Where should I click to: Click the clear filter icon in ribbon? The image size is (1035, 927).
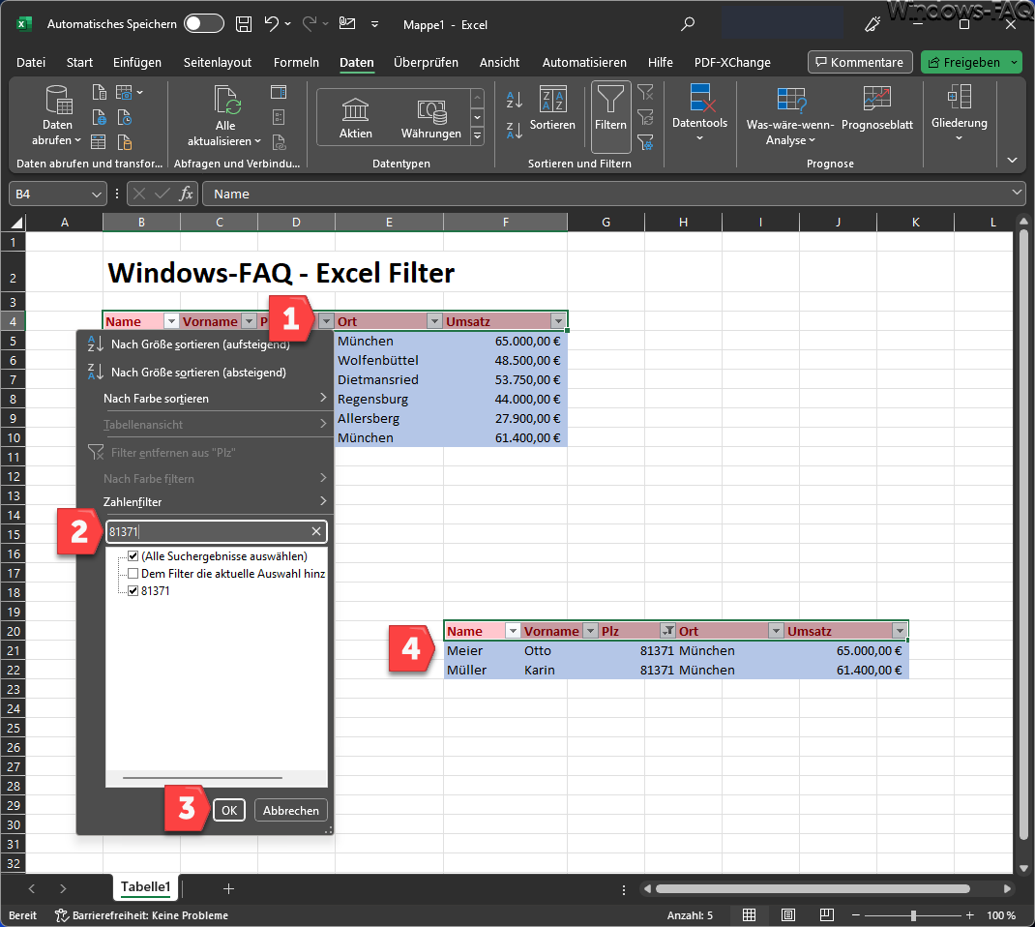pyautogui.click(x=645, y=93)
